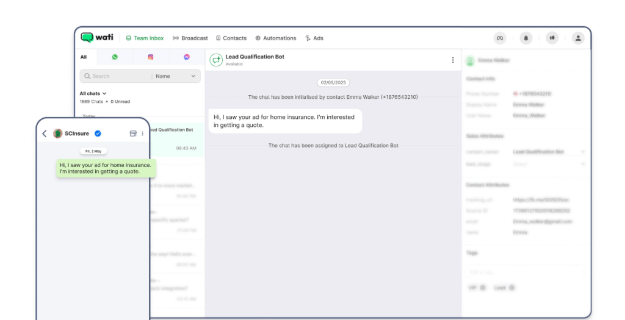This screenshot has width=625, height=320.
Task: Switch to the Broadcast tab
Action: [x=190, y=38]
